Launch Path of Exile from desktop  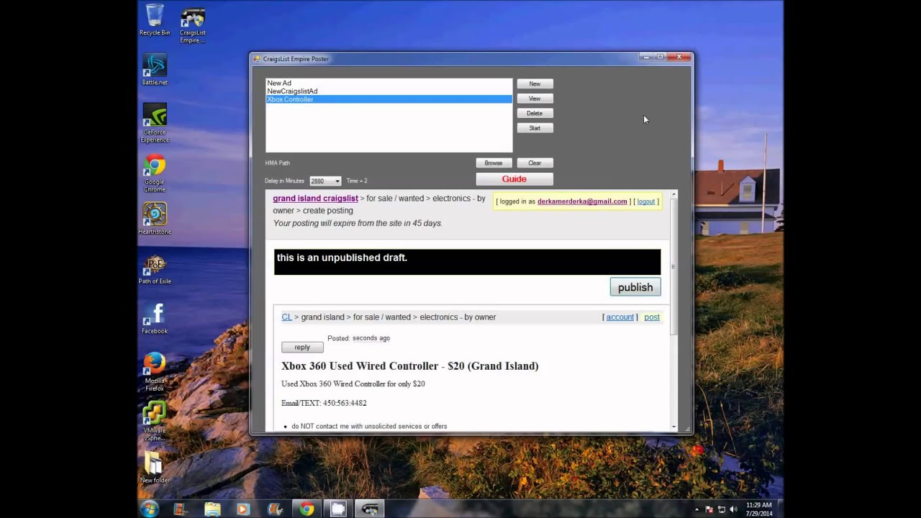point(154,269)
